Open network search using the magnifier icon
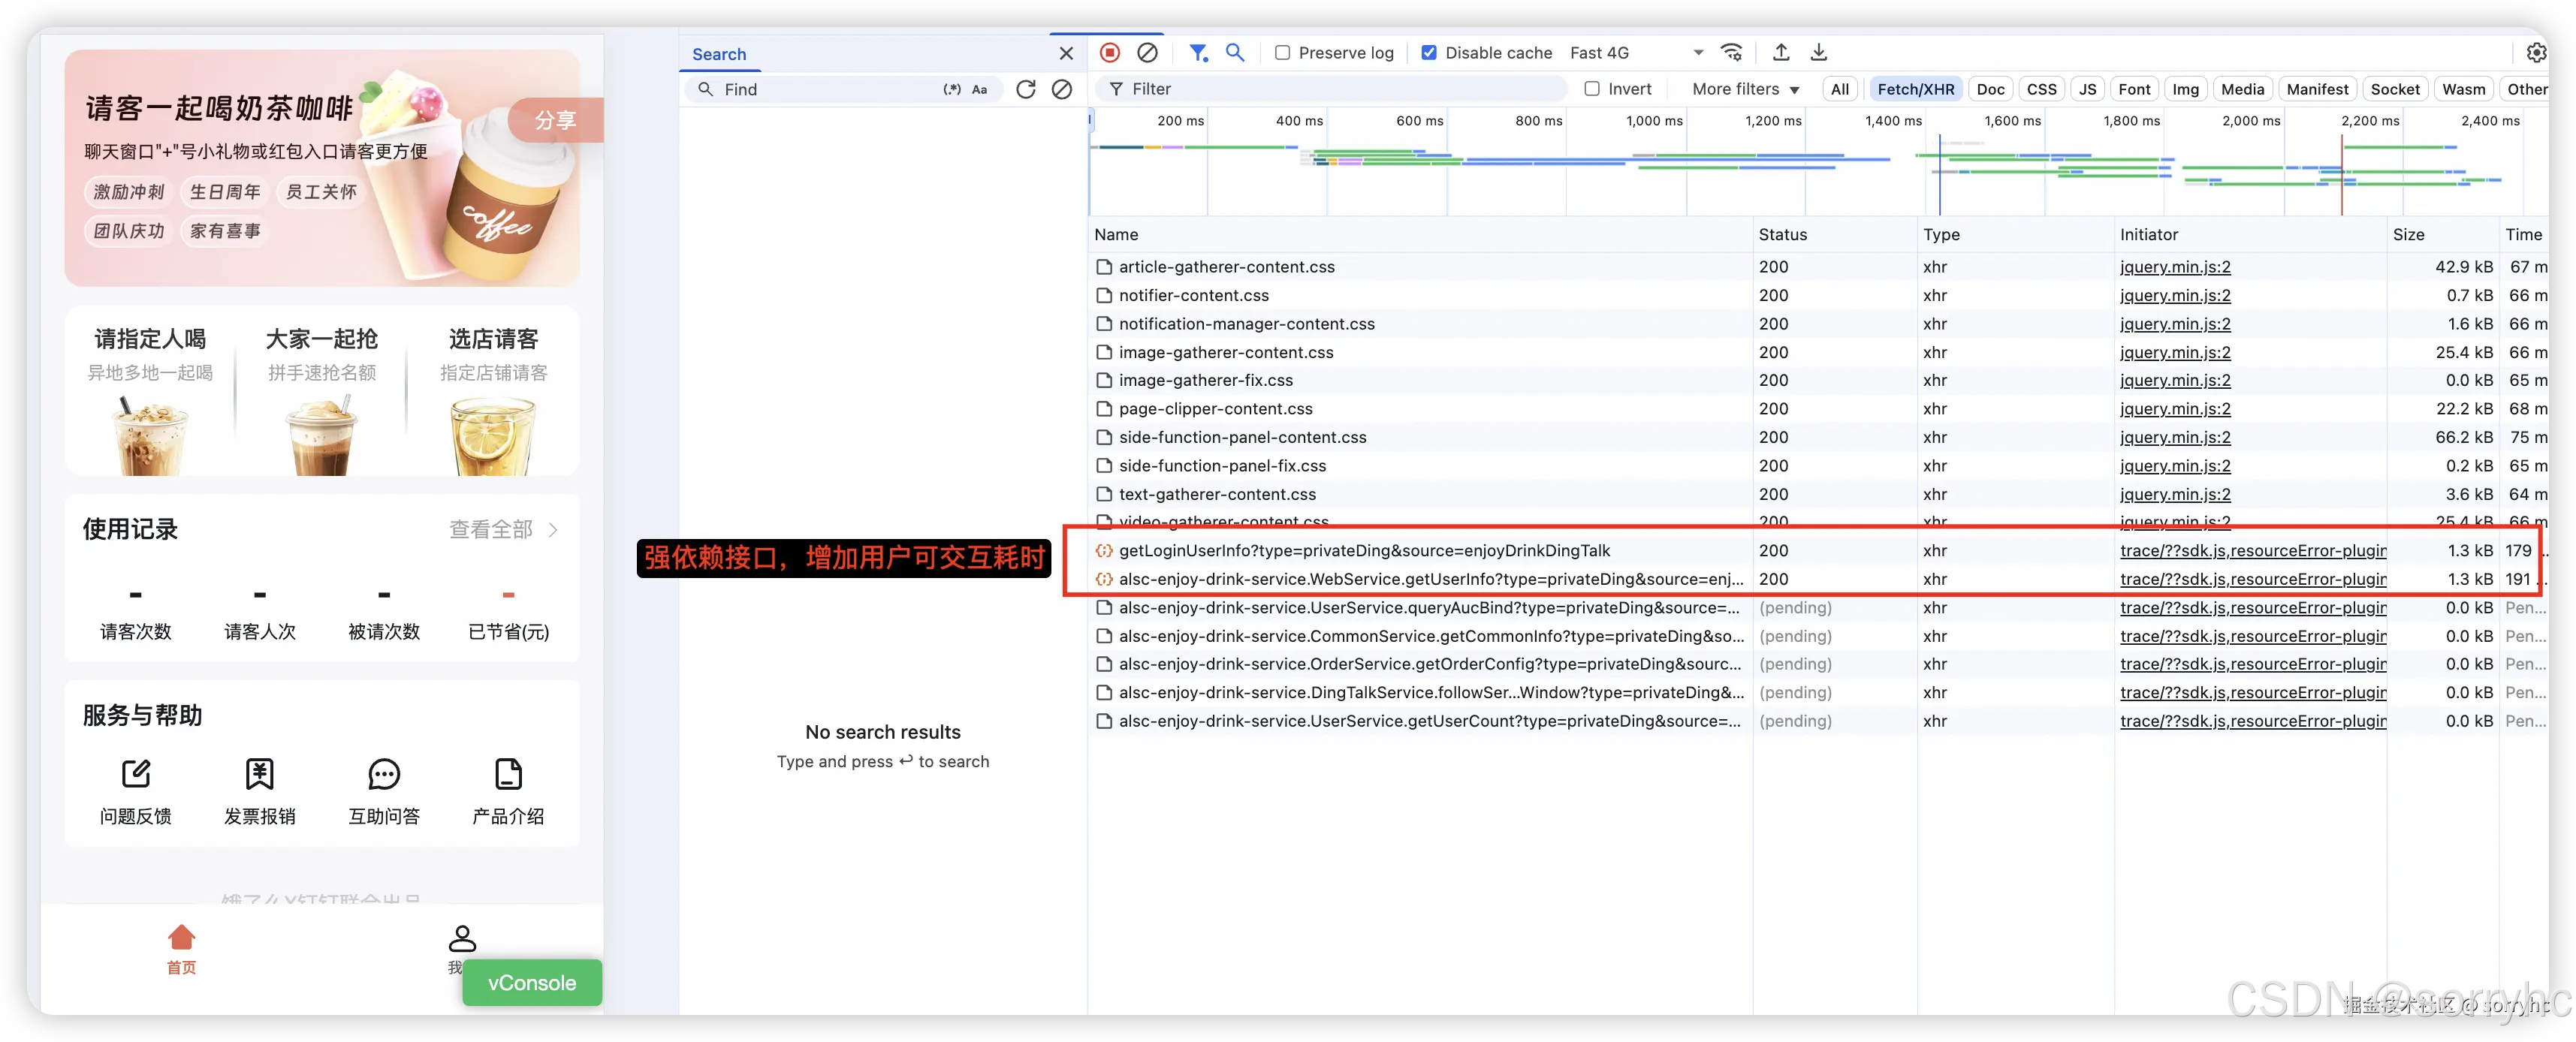The image size is (2576, 1042). tap(1235, 52)
